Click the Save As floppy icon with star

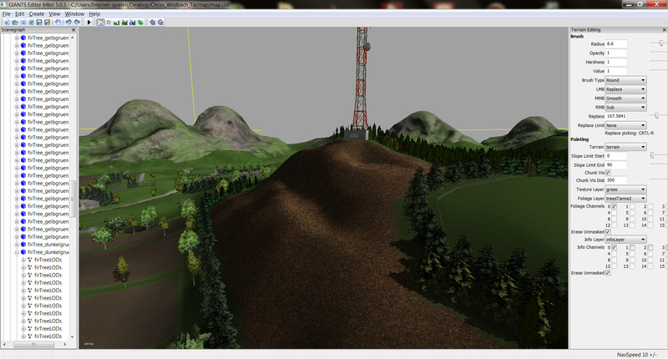pos(48,23)
